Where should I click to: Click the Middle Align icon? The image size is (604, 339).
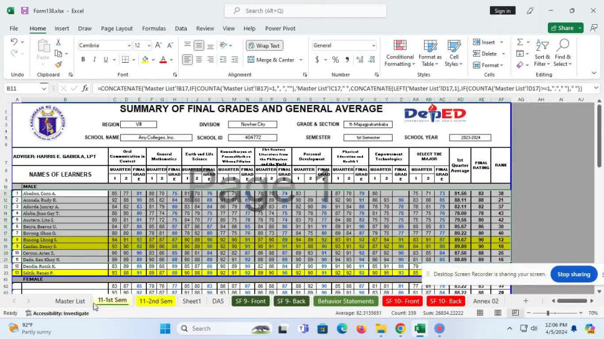pyautogui.click(x=199, y=45)
